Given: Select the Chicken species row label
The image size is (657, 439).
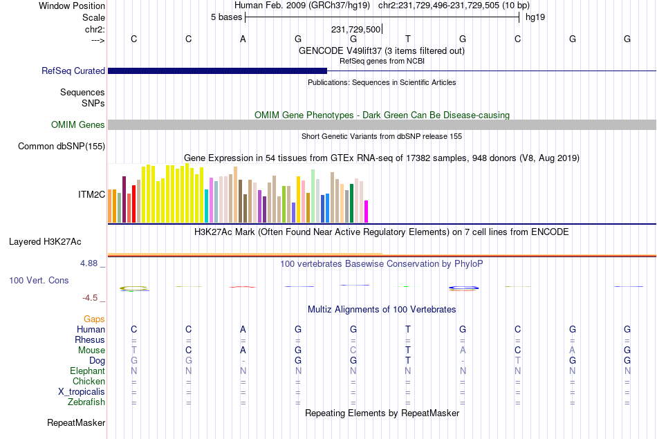Looking at the screenshot, I should [x=89, y=381].
